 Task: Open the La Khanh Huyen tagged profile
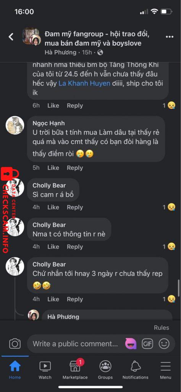[x=84, y=83]
